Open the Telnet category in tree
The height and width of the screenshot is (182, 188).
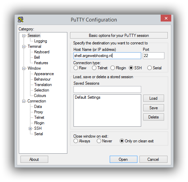pyautogui.click(x=39, y=117)
